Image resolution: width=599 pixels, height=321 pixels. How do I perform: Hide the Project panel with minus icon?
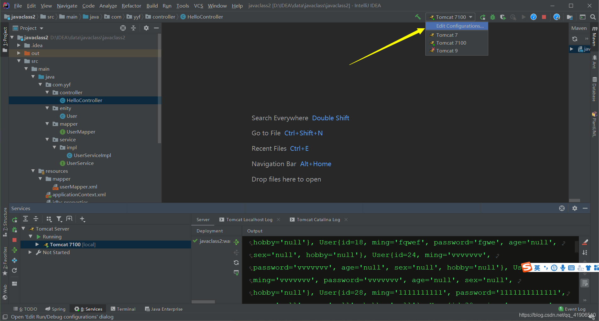(156, 28)
